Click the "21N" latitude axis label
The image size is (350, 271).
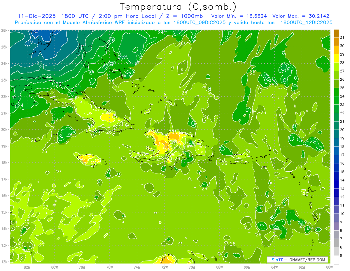coord(4,113)
